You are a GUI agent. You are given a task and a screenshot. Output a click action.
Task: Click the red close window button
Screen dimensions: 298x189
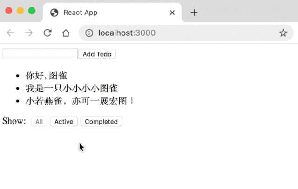(9, 11)
